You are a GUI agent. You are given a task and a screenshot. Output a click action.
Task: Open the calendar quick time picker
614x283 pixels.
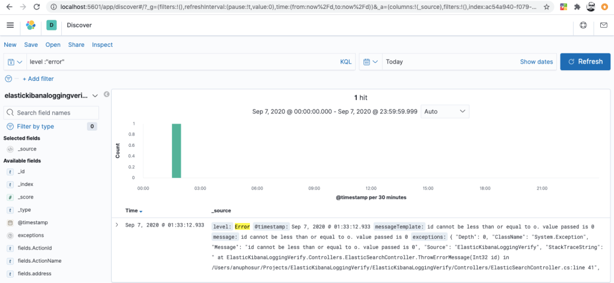point(371,62)
